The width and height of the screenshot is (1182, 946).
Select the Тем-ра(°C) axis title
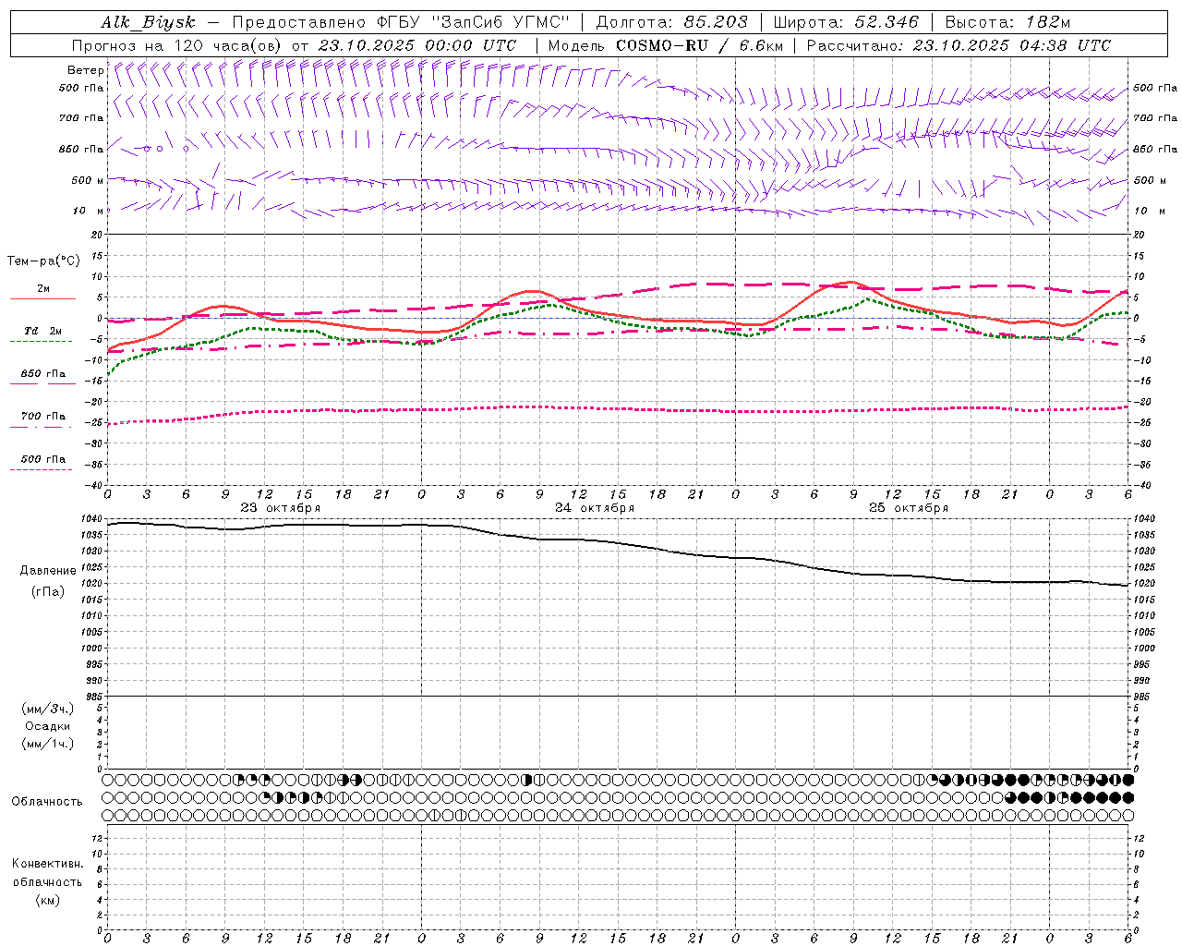point(43,261)
